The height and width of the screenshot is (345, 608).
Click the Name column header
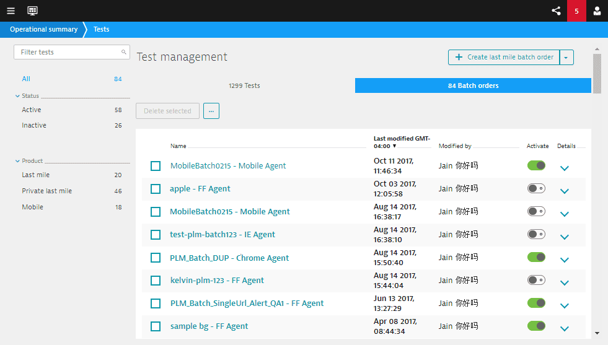(x=178, y=146)
